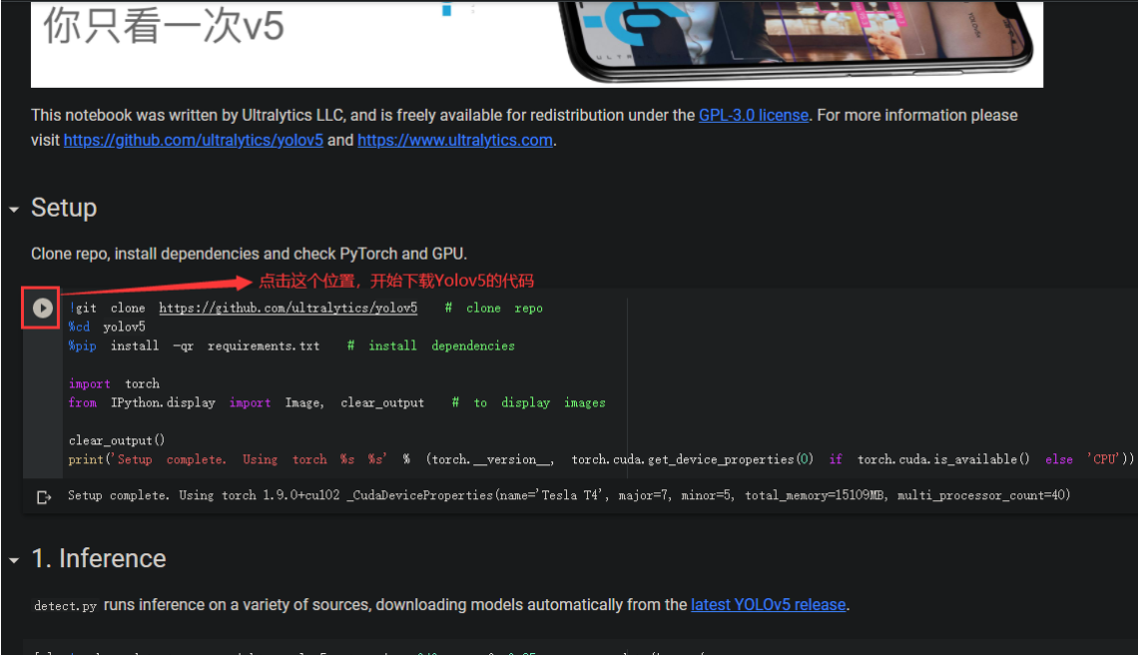
Task: Click the clear_output() code line
Action: [x=117, y=440]
